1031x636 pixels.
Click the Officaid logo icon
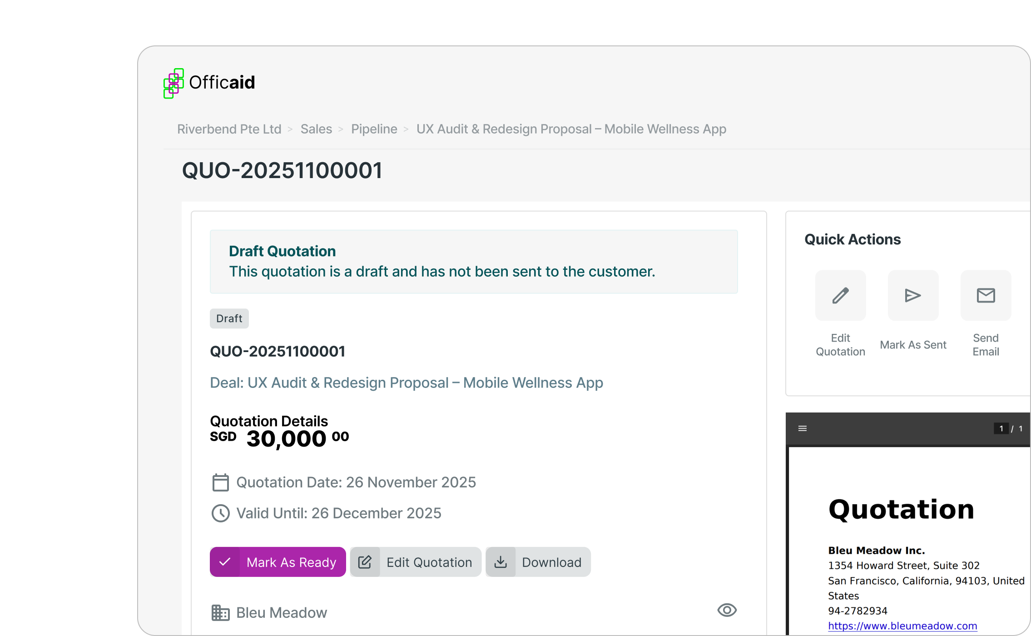pos(173,83)
